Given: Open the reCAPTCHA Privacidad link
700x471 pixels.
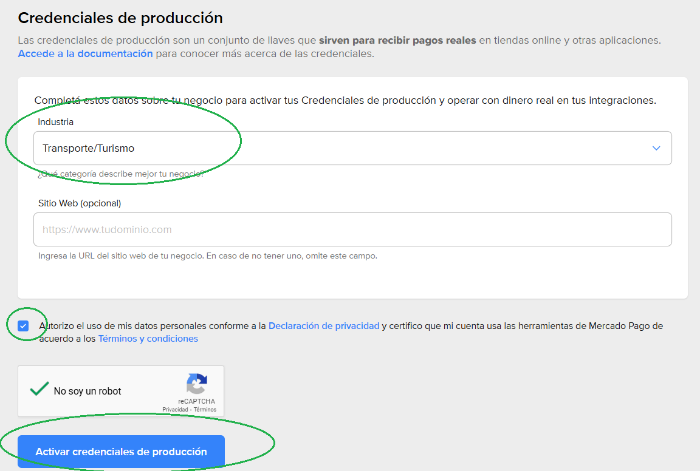Looking at the screenshot, I should pyautogui.click(x=175, y=410).
